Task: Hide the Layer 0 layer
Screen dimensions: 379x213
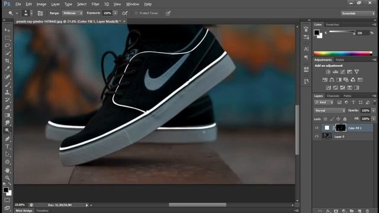Action: coord(317,137)
